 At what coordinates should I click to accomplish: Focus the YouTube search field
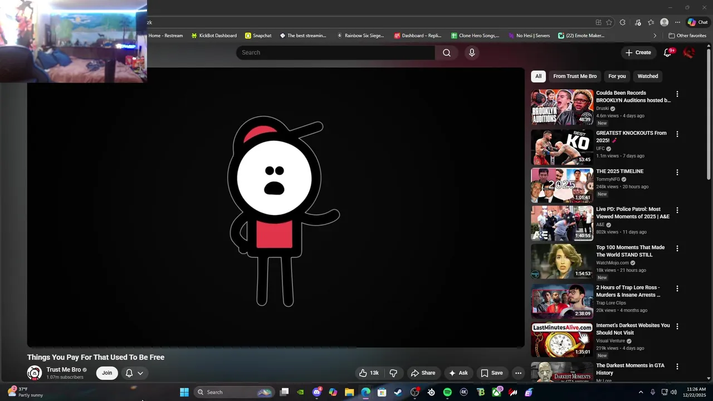click(x=335, y=52)
